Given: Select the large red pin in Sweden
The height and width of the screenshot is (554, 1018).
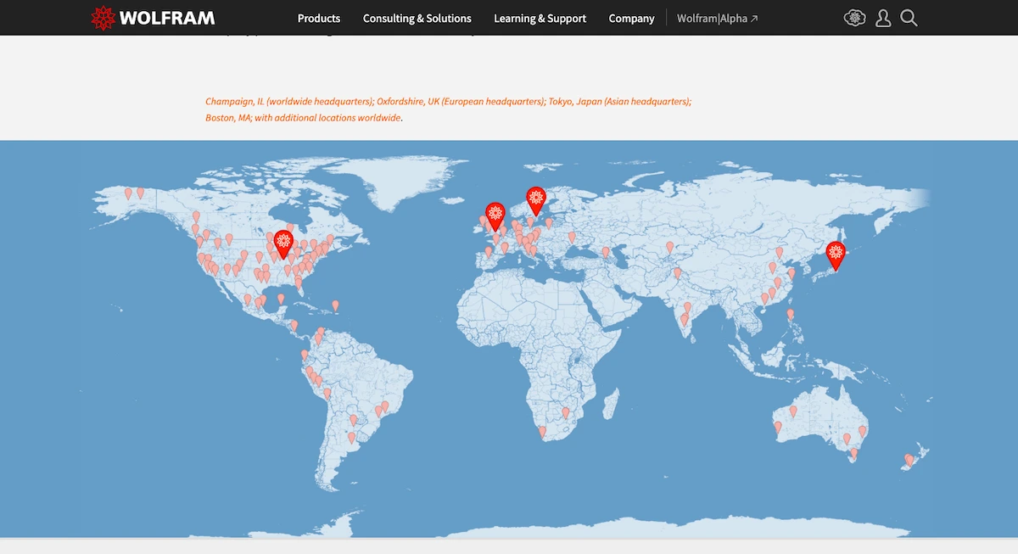Looking at the screenshot, I should click(535, 199).
